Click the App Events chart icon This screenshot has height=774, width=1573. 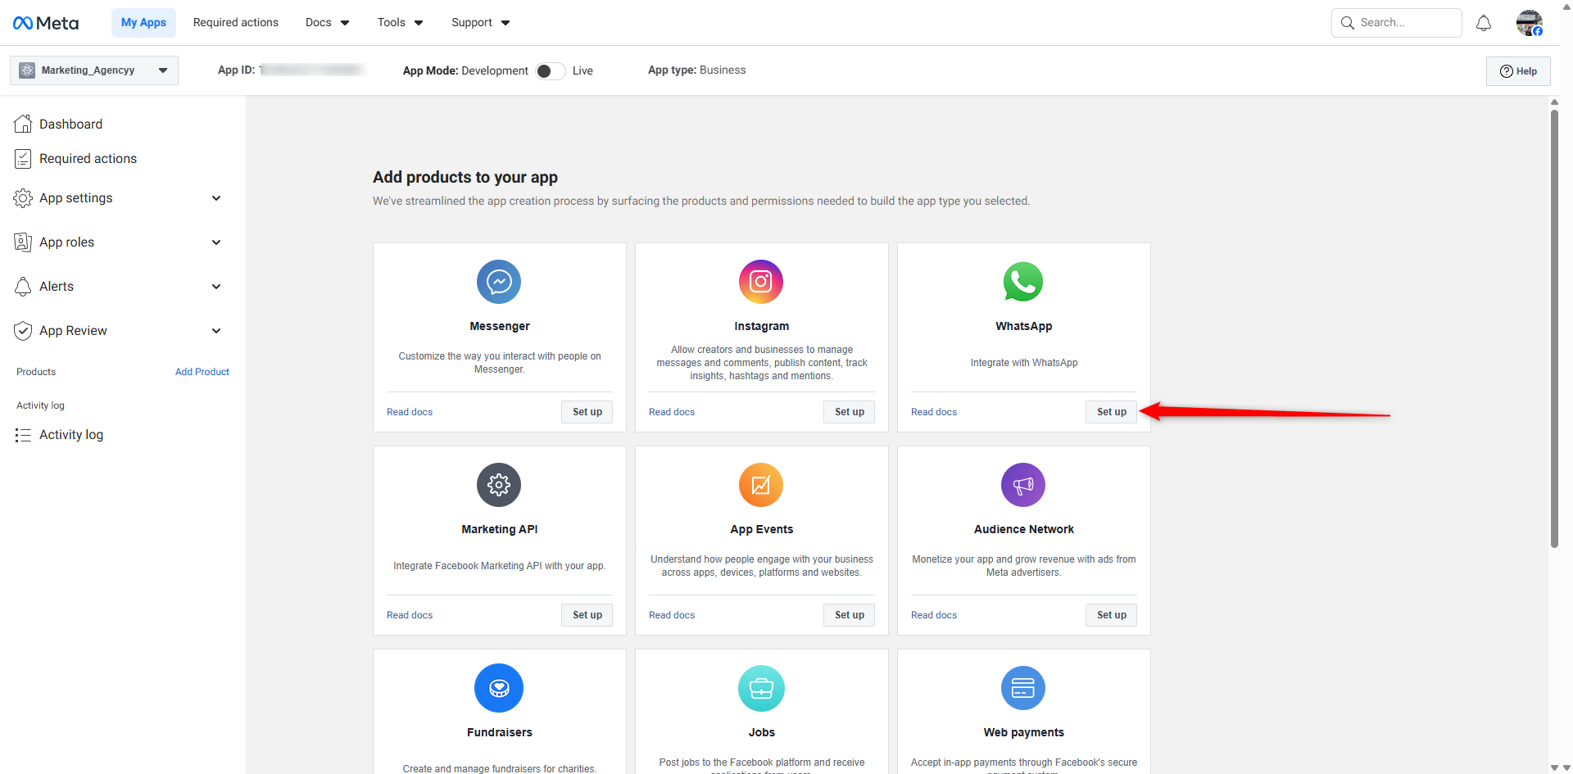click(x=761, y=485)
